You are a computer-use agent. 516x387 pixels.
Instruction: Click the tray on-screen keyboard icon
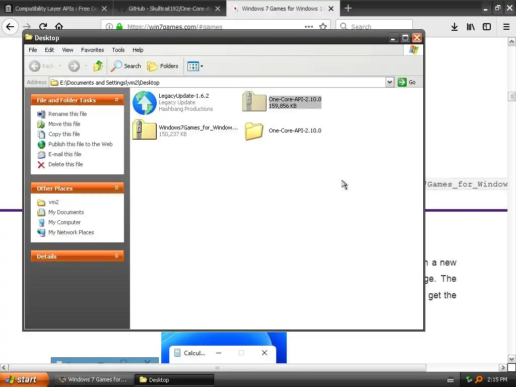click(450, 380)
